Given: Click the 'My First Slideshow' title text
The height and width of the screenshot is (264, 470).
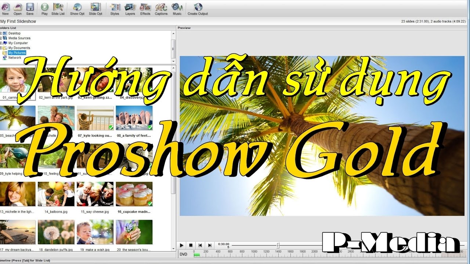Looking at the screenshot, I should click(18, 21).
